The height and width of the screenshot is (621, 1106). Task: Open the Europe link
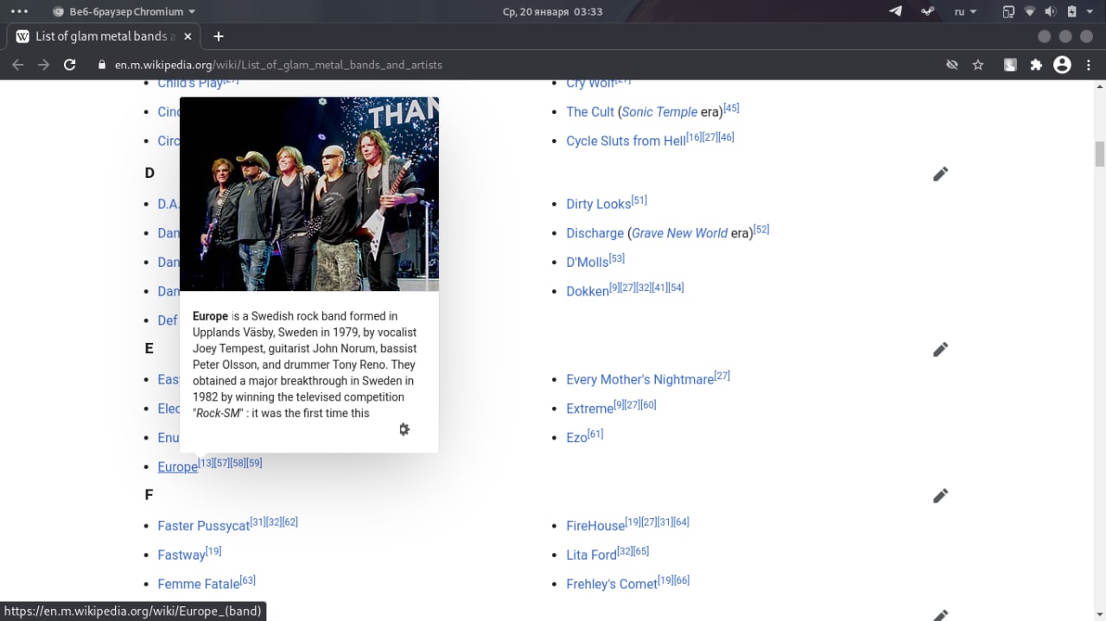pos(177,466)
